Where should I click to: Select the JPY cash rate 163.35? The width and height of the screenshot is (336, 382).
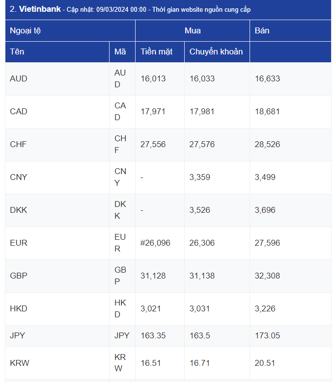click(153, 335)
